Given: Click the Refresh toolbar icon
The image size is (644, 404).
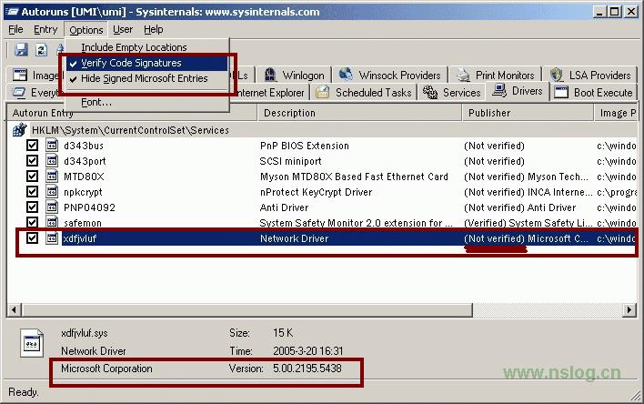Looking at the screenshot, I should [x=41, y=50].
